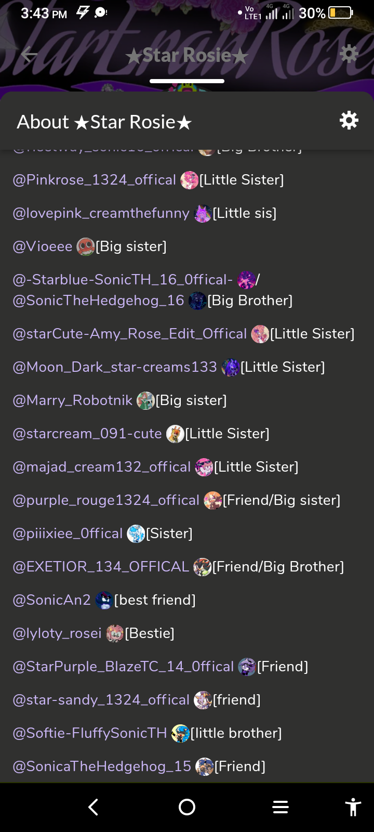Tap the accessibility figure icon
Viewport: 374px width, 832px height.
(353, 807)
